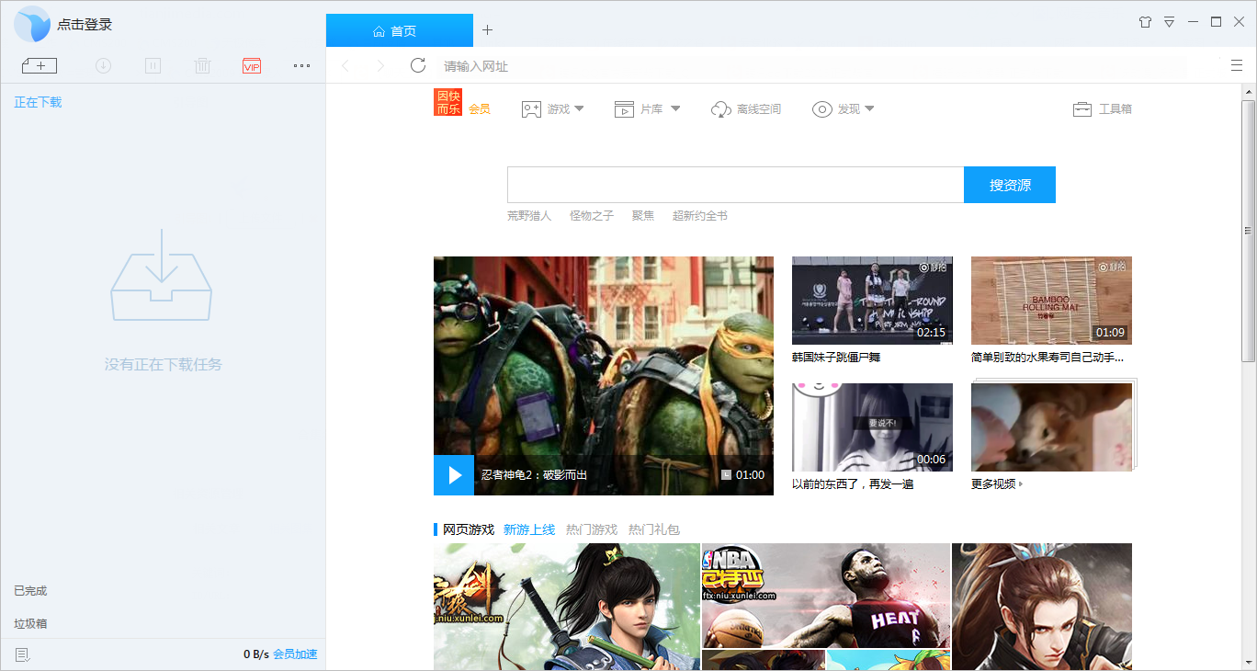This screenshot has width=1257, height=671.
Task: Switch to the 首页 tab
Action: click(x=400, y=30)
